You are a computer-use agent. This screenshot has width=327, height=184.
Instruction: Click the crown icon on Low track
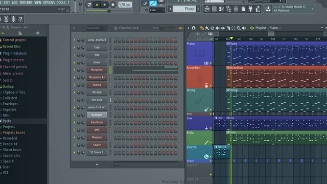(x=206, y=128)
